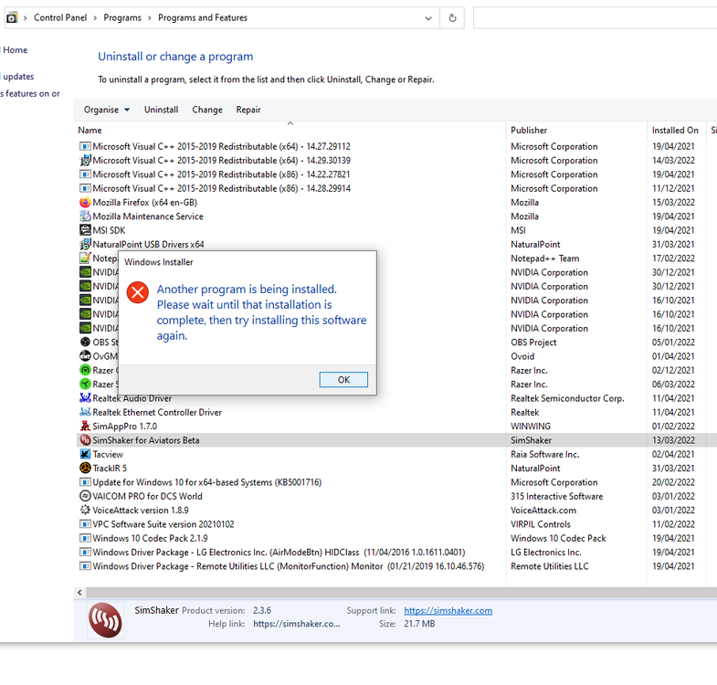Image resolution: width=717 pixels, height=685 pixels.
Task: Click the OvGME program icon
Action: [85, 356]
